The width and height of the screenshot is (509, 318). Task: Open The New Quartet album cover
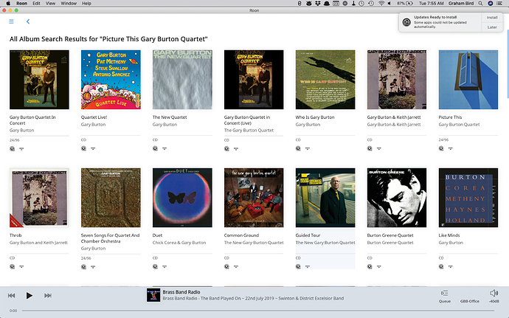coord(182,80)
